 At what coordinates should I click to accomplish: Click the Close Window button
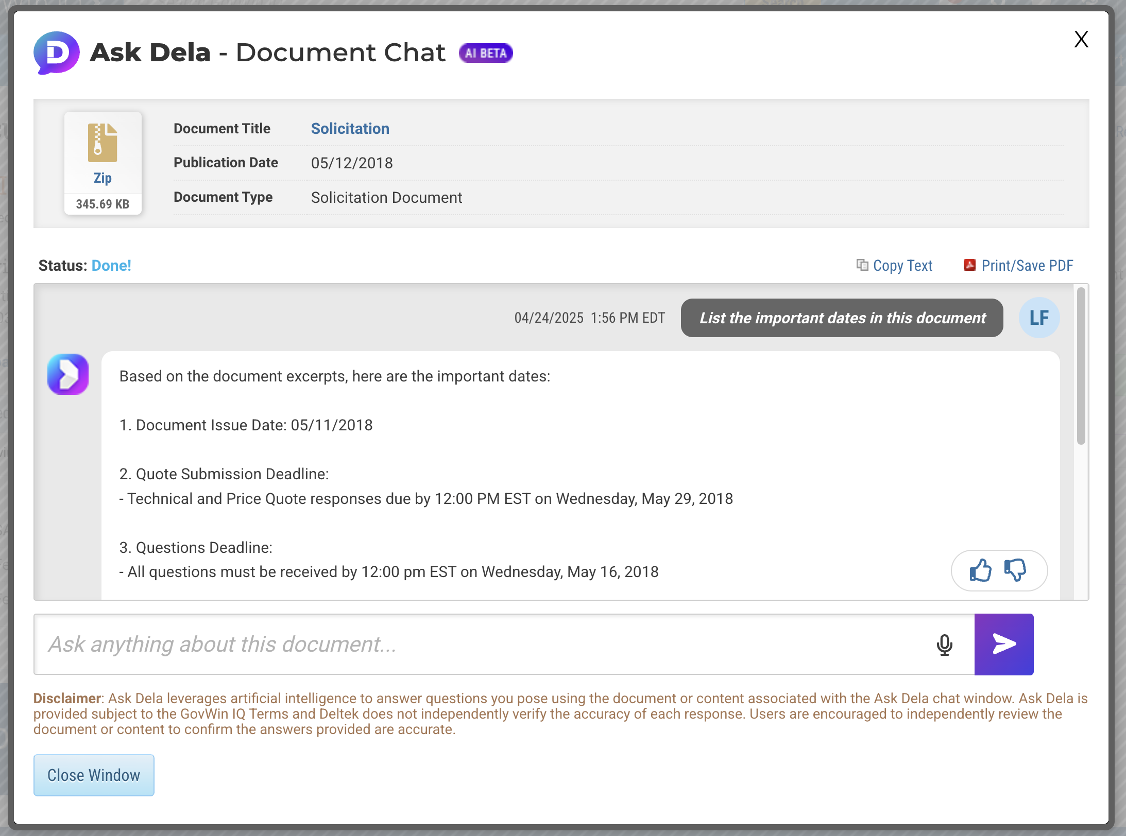(x=94, y=775)
